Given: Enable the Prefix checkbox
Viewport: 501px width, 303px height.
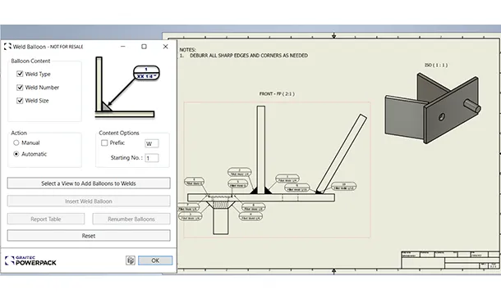Looking at the screenshot, I should tap(104, 142).
